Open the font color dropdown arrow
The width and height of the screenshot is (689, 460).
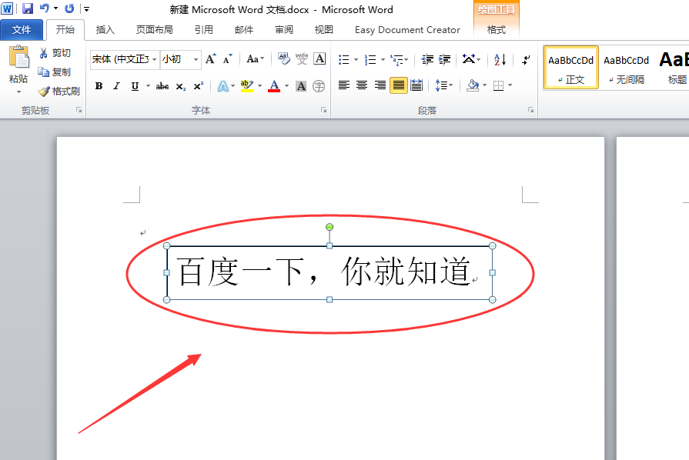287,86
